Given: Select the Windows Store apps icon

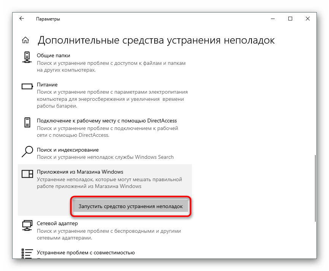Looking at the screenshot, I should click(x=27, y=174).
